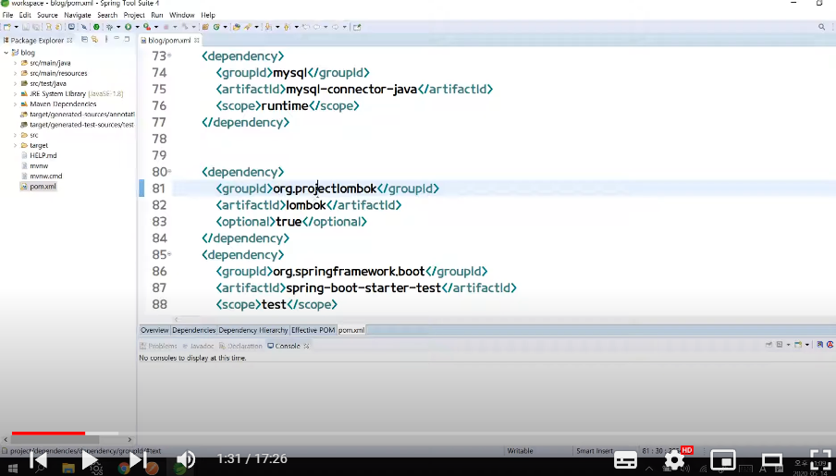The width and height of the screenshot is (836, 476).
Task: Skip to the next video
Action: click(137, 459)
